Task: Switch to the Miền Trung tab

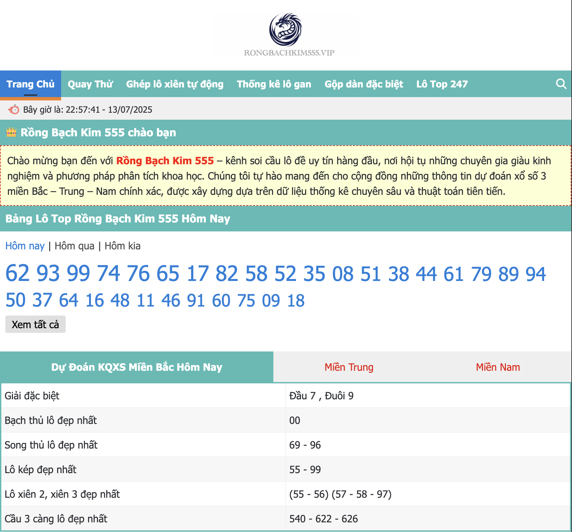Action: pyautogui.click(x=349, y=367)
